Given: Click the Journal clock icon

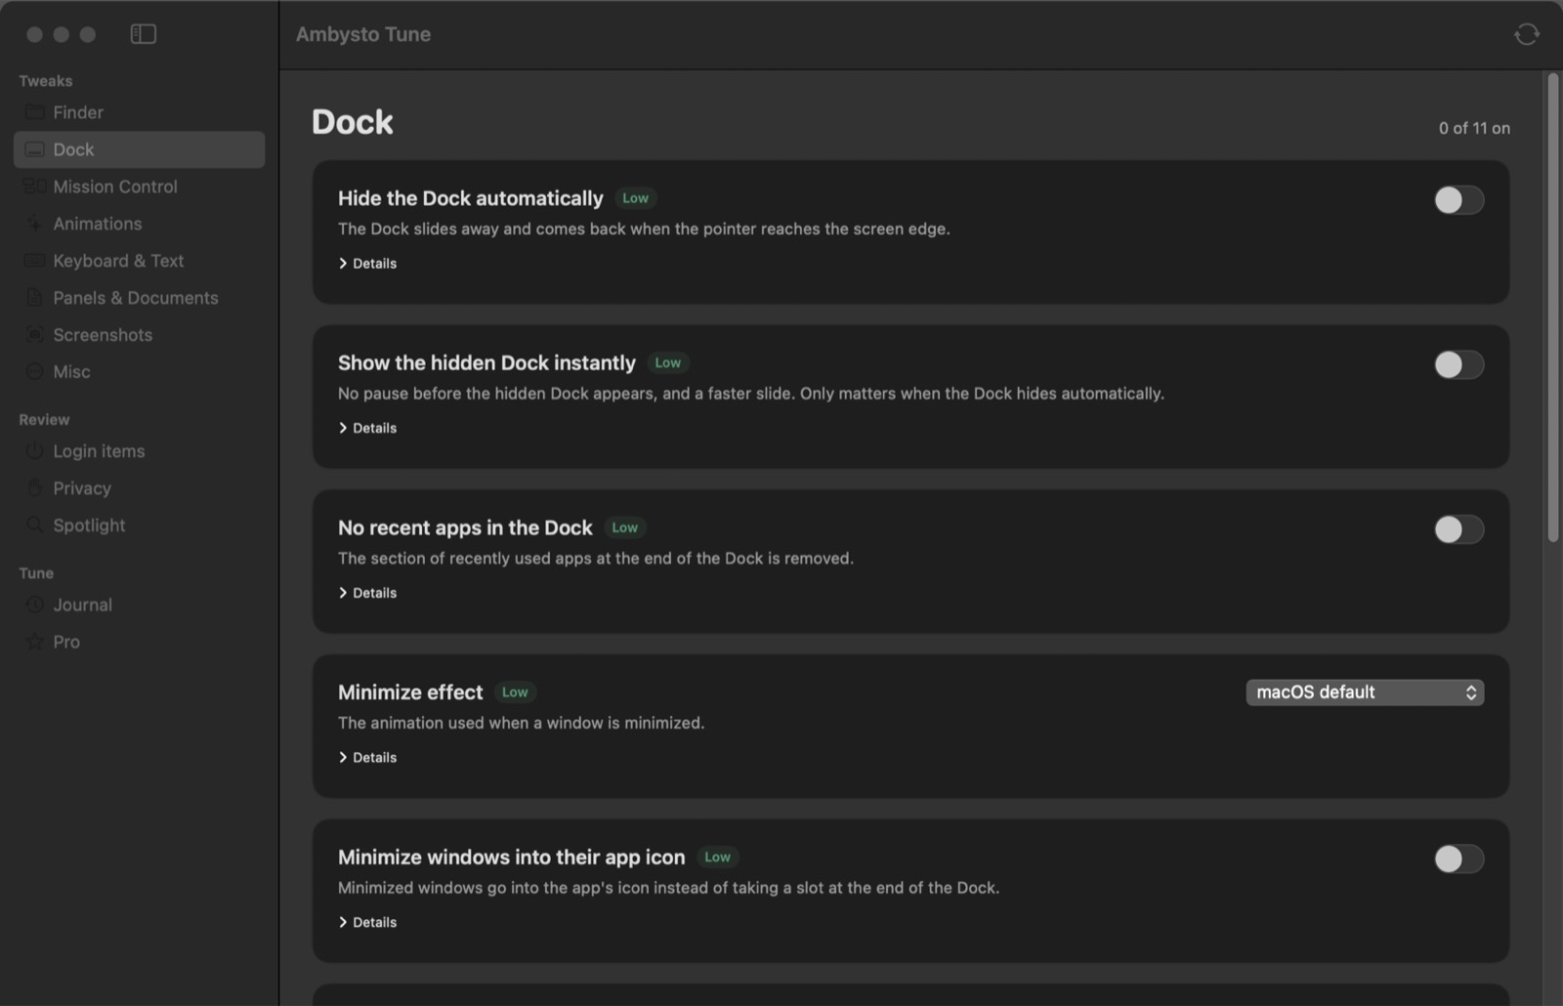Looking at the screenshot, I should click(x=34, y=605).
